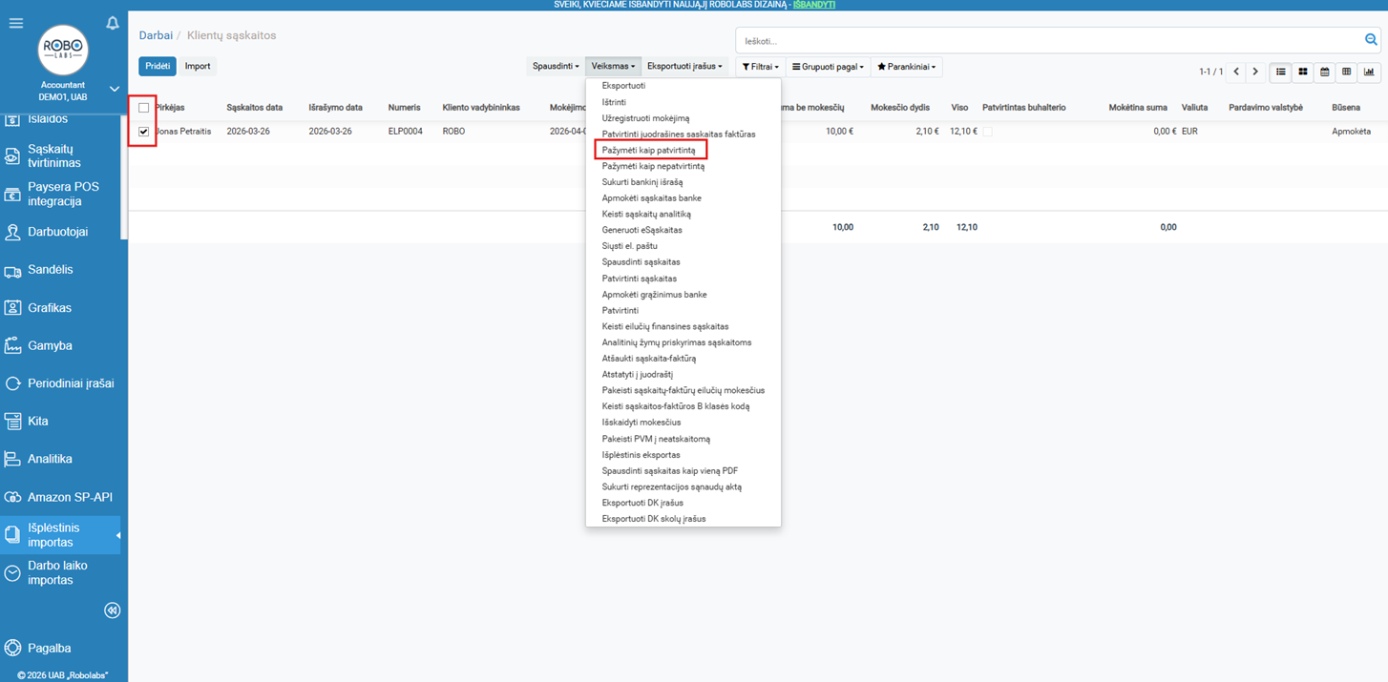Choose Užregistruoti mokėjimą menu item
This screenshot has width=1388, height=682.
[x=645, y=118]
